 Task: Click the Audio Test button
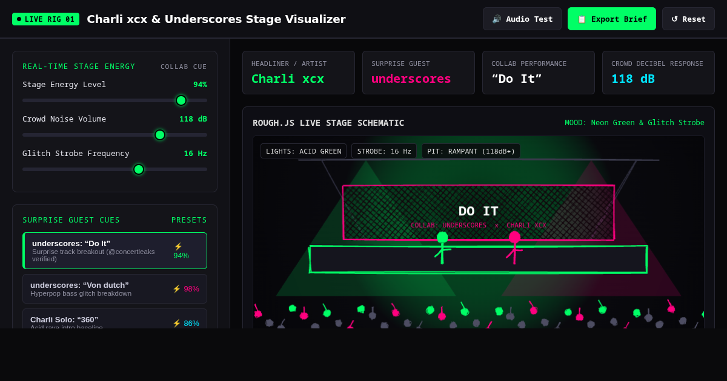point(522,19)
